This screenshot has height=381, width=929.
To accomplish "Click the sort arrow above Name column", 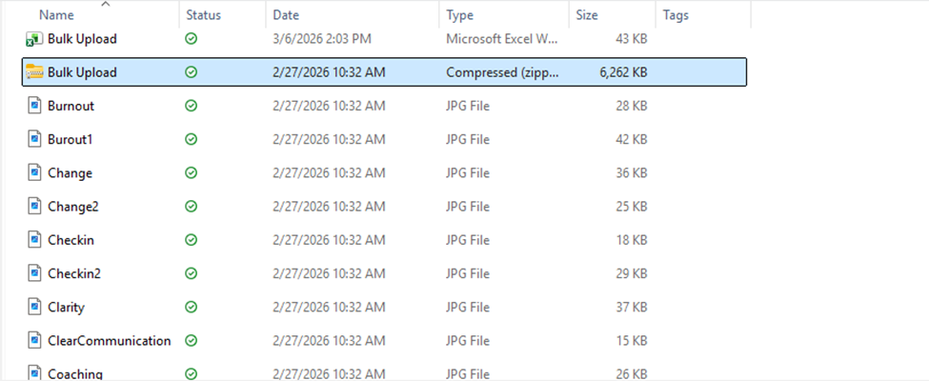I will click(x=105, y=4).
